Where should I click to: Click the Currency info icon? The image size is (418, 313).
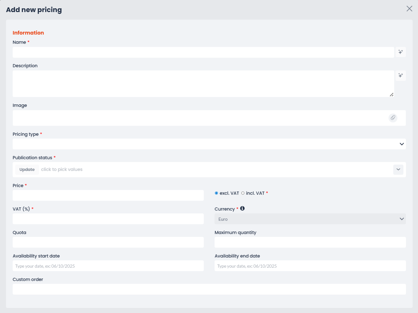(x=242, y=208)
